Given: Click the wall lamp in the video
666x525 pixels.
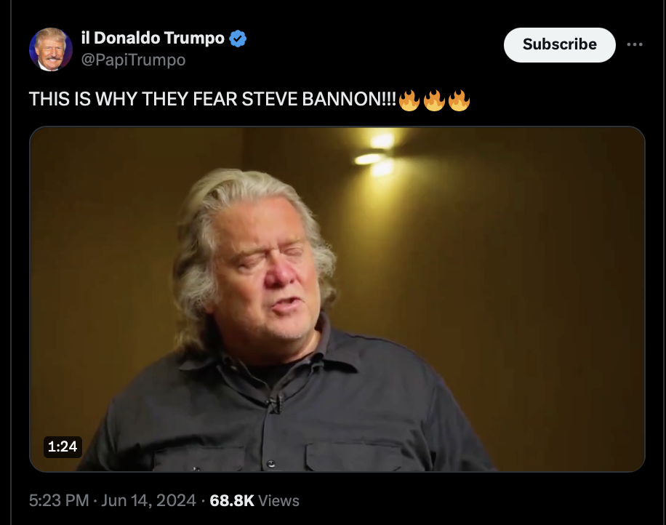Looking at the screenshot, I should coord(376,155).
